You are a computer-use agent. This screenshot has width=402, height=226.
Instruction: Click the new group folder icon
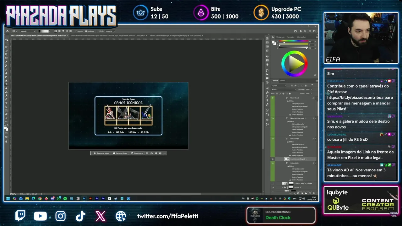306,193
